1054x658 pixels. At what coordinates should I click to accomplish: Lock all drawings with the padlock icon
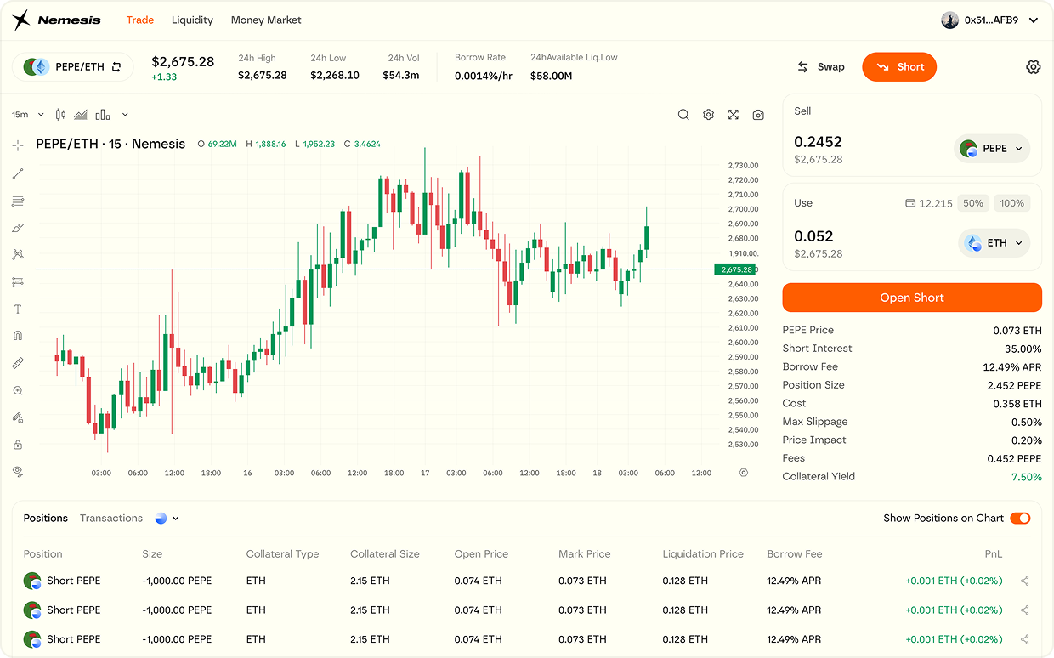click(x=17, y=445)
